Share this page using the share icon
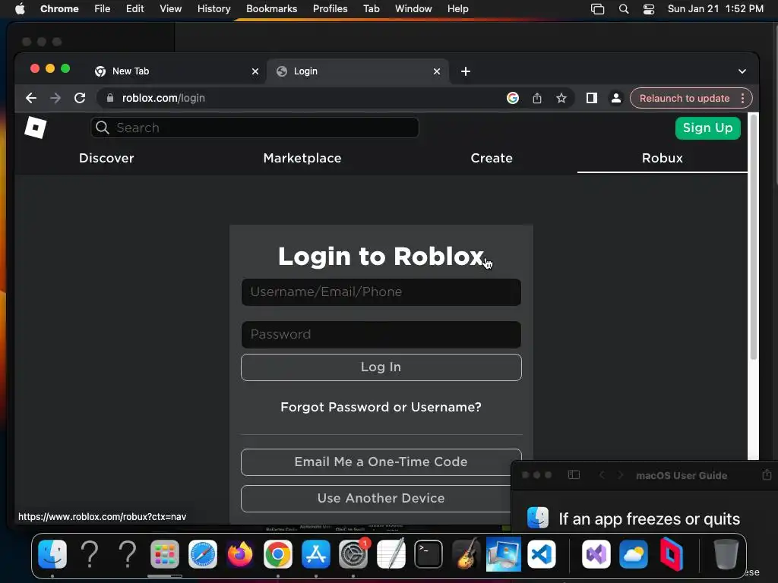 [x=537, y=98]
